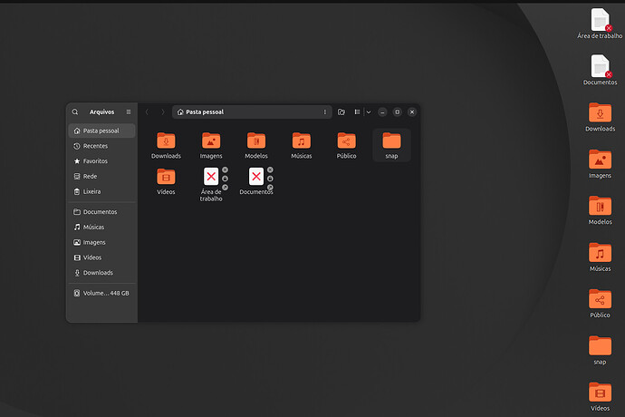The height and width of the screenshot is (417, 625).
Task: Go forward with the right arrow
Action: pyautogui.click(x=163, y=112)
